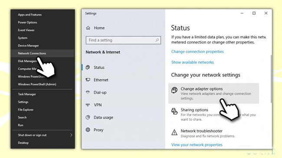Click search magnifier in Find a setting
This screenshot has width=282, height=158.
click(157, 40)
